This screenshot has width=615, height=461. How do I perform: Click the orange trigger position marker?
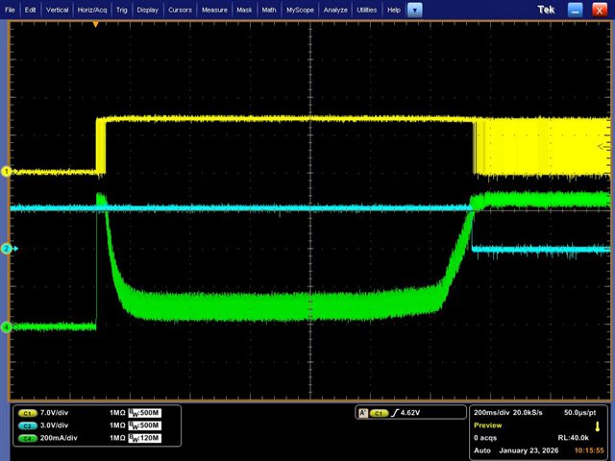[95, 25]
